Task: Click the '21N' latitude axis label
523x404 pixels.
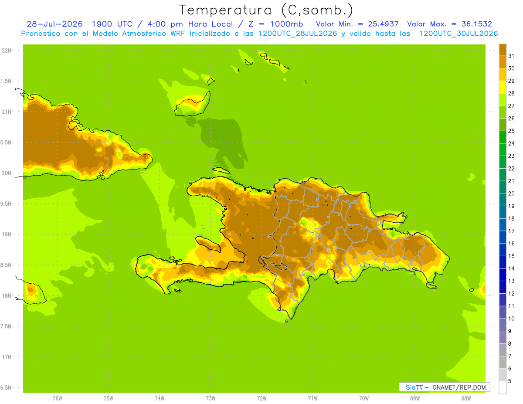Action: 7,112
